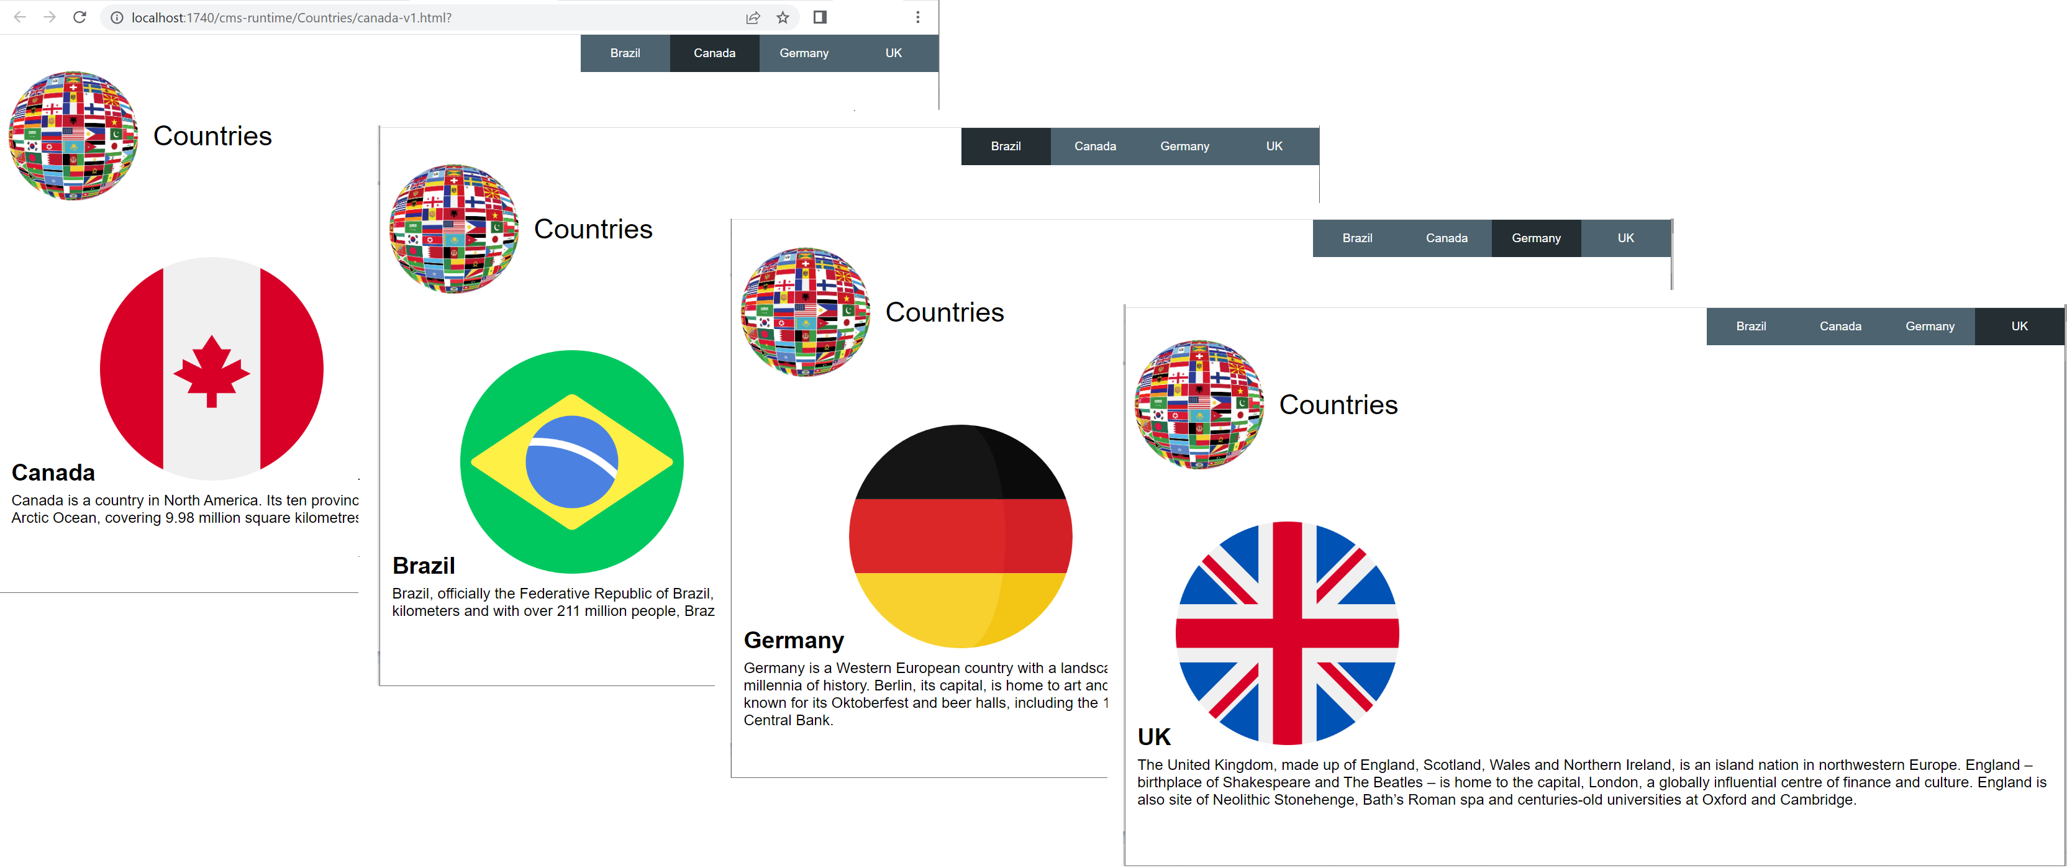Choose Canada tab in the UK page

point(1840,327)
